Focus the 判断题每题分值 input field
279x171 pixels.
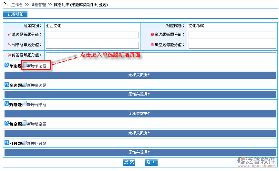pos(92,45)
